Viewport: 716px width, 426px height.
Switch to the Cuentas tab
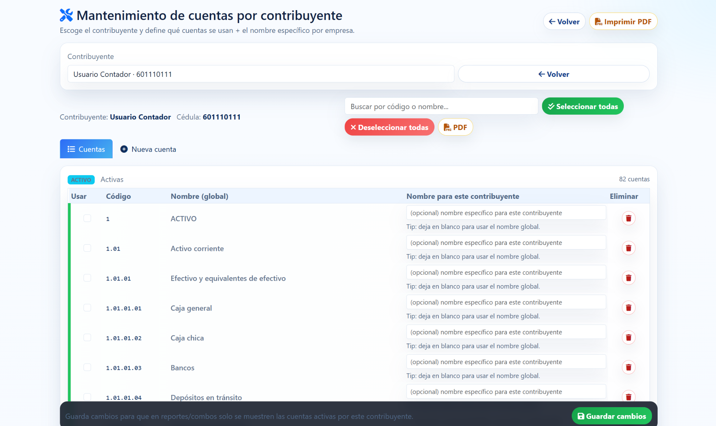[86, 149]
